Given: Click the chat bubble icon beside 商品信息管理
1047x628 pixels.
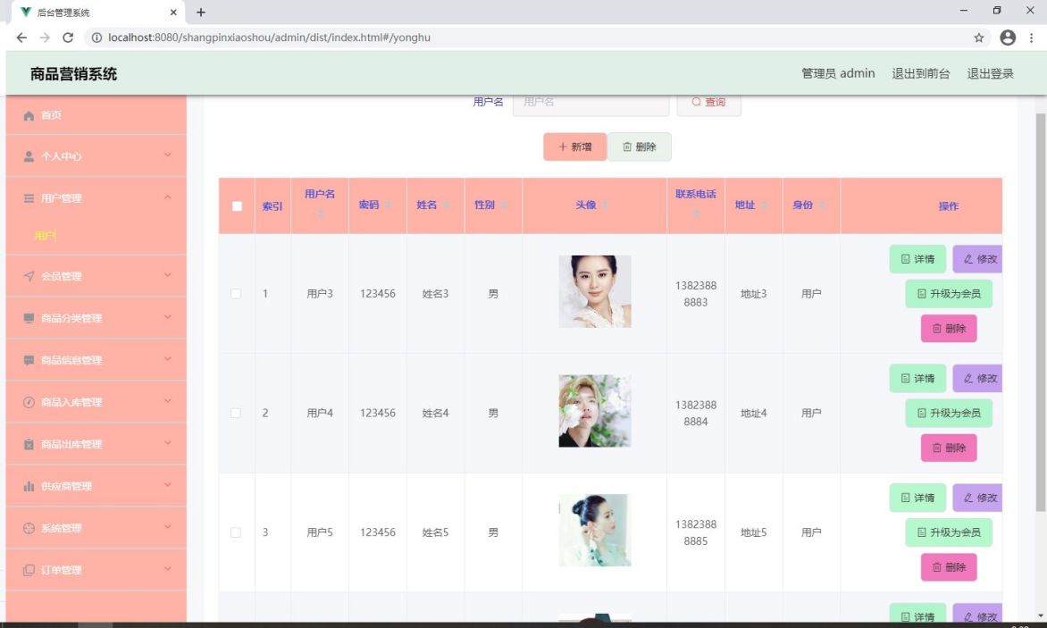Looking at the screenshot, I should tap(29, 360).
